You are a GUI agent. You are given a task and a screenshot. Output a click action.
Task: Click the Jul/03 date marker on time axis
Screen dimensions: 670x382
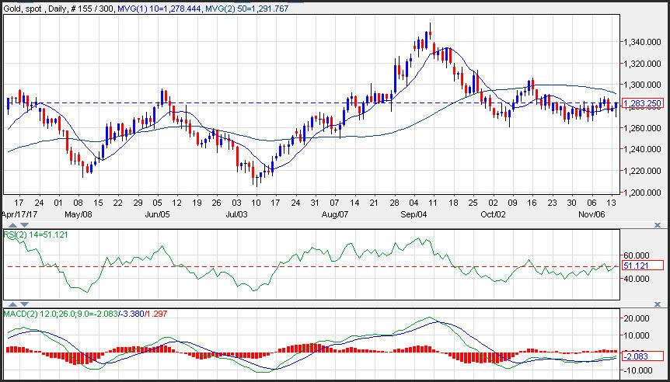point(236,213)
